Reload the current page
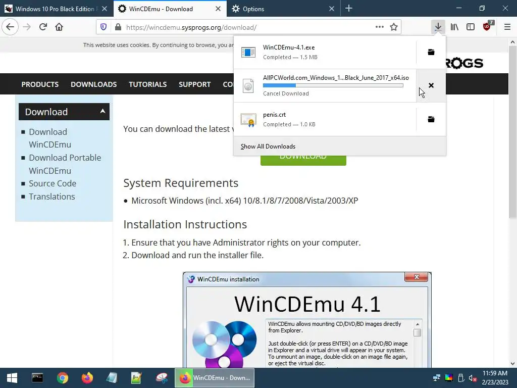Image resolution: width=517 pixels, height=388 pixels. (43, 27)
